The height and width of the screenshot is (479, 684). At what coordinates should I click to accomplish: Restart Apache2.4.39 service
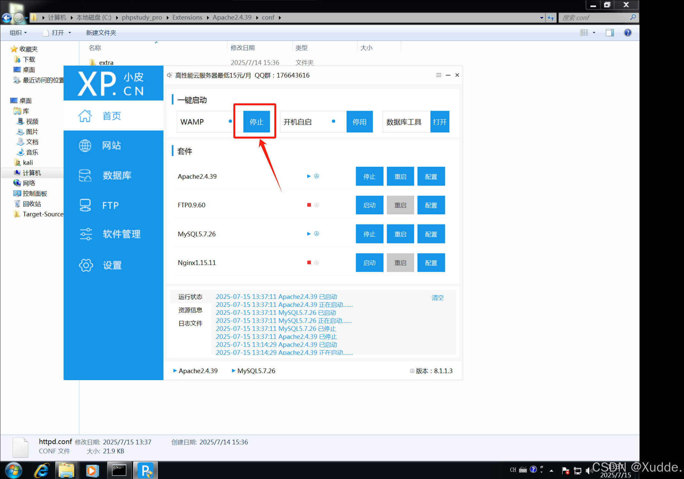tap(400, 176)
